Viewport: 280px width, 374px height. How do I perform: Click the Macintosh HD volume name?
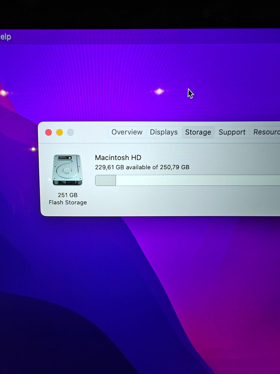118,157
